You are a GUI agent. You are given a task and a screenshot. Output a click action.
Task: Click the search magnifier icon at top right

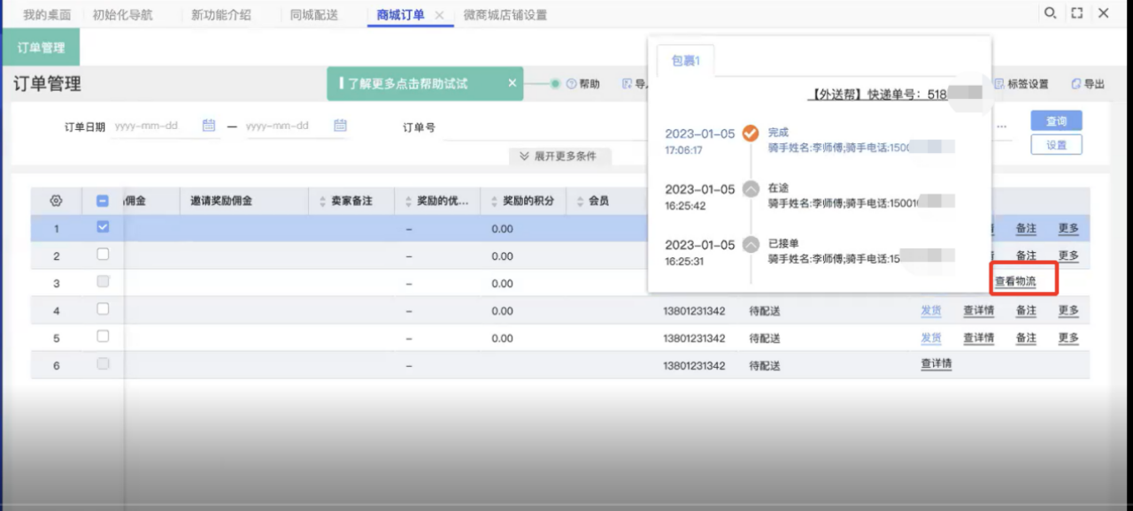(x=1050, y=13)
